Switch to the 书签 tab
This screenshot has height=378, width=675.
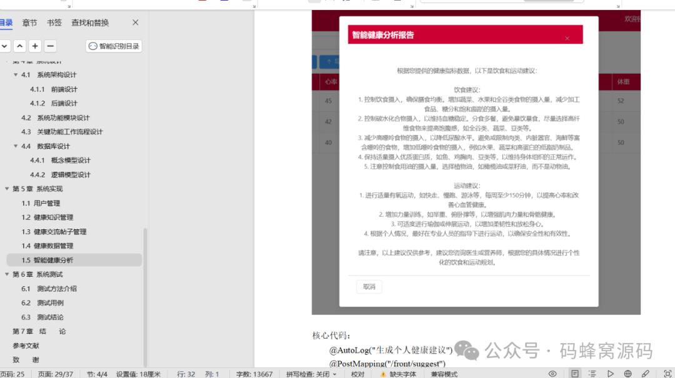(54, 23)
